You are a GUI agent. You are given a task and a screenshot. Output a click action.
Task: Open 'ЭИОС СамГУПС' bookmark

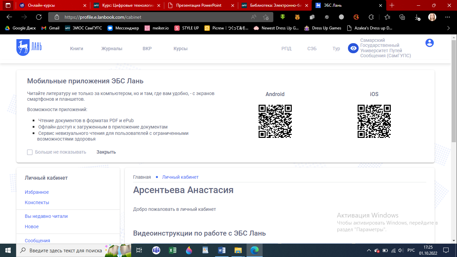point(83,28)
